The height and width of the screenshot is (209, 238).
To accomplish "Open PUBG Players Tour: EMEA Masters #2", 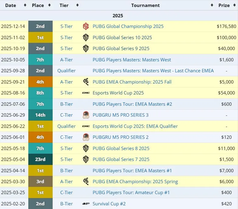I will coord(132,104).
